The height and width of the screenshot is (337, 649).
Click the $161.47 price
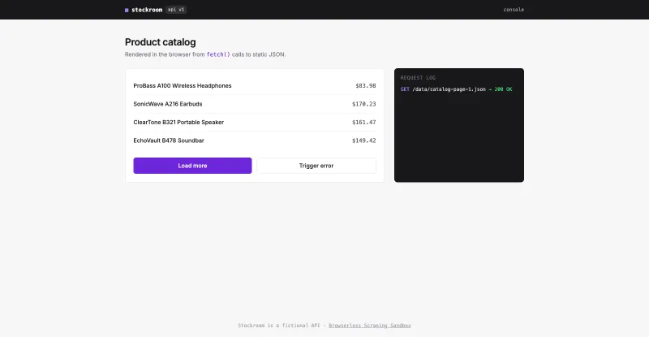click(363, 123)
